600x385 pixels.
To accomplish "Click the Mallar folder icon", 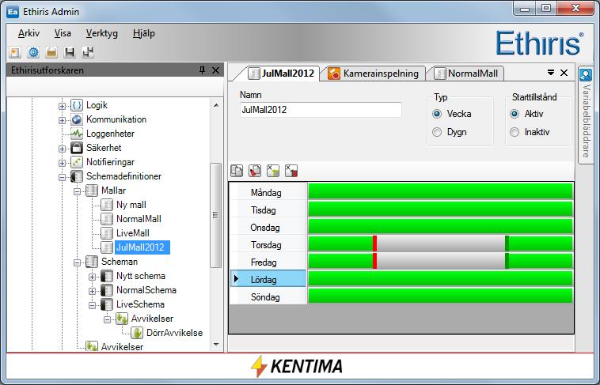I will pyautogui.click(x=92, y=191).
